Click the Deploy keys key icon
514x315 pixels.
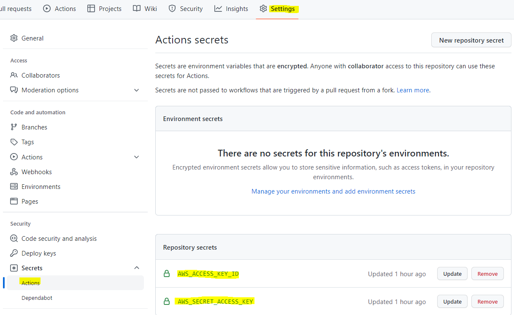[x=14, y=253]
